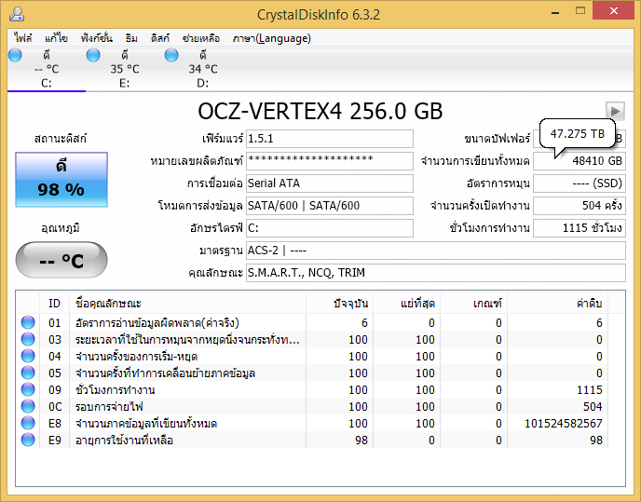The height and width of the screenshot is (502, 641).
Task: Select the C: drive status orb
Action: pyautogui.click(x=15, y=55)
